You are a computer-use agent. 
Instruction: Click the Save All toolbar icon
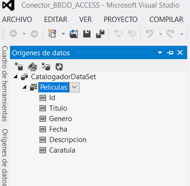[100, 34]
